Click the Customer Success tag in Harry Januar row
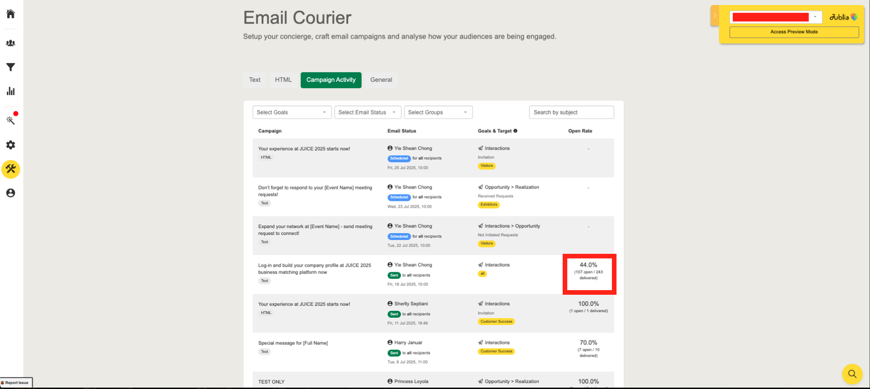870x389 pixels. (x=496, y=351)
